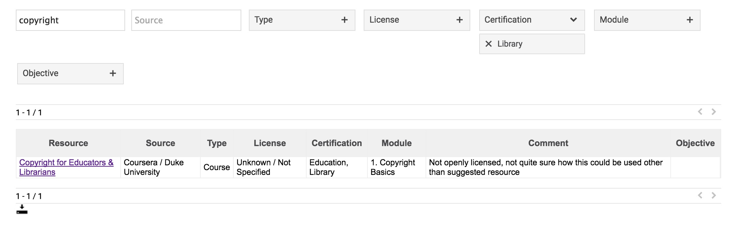
Task: Click bottom previous page arrow
Action: pyautogui.click(x=700, y=195)
